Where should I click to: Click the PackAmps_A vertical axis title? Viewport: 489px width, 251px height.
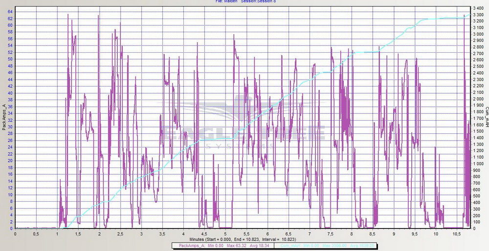(4, 118)
